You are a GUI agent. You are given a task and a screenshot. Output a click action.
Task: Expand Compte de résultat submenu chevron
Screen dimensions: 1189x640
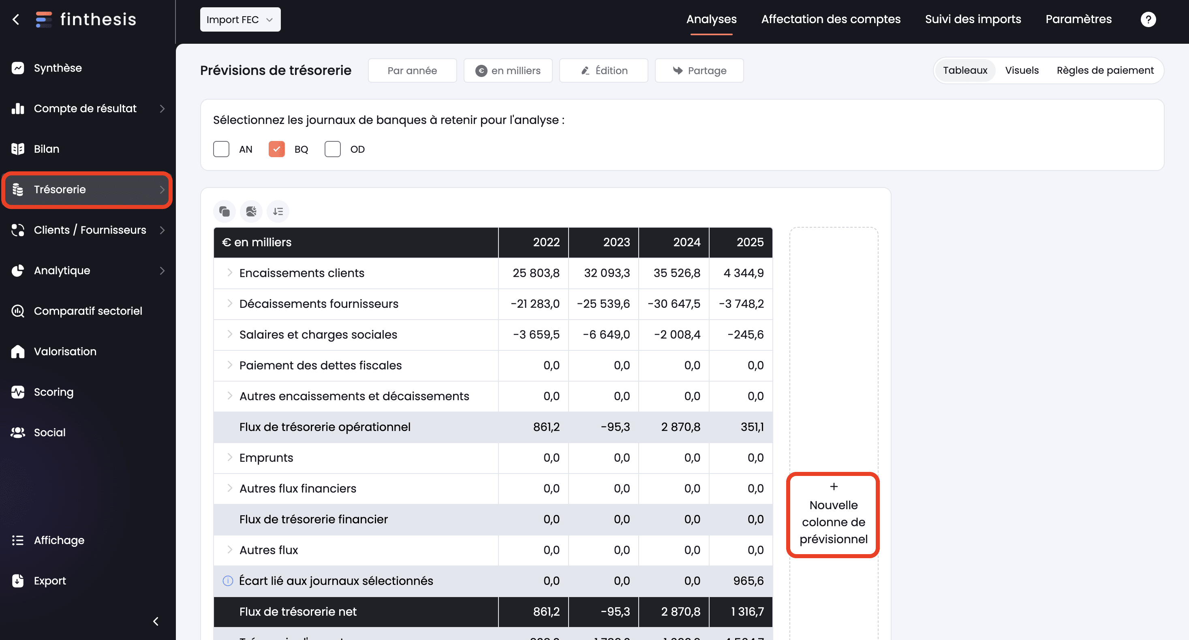[162, 109]
